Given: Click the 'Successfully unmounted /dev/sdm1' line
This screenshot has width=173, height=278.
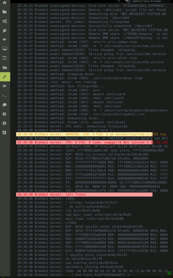Looking at the screenshot, I should pos(86,26).
